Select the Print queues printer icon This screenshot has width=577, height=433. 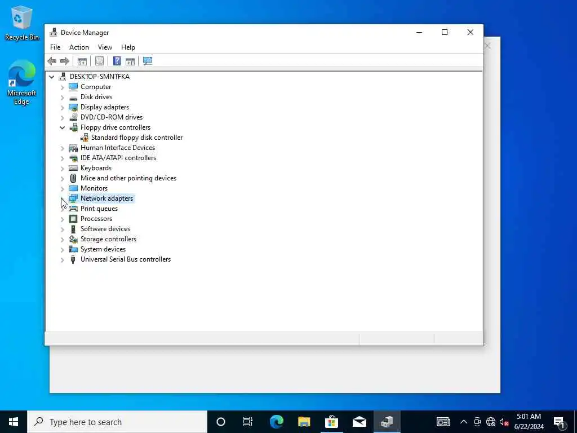[x=73, y=209]
